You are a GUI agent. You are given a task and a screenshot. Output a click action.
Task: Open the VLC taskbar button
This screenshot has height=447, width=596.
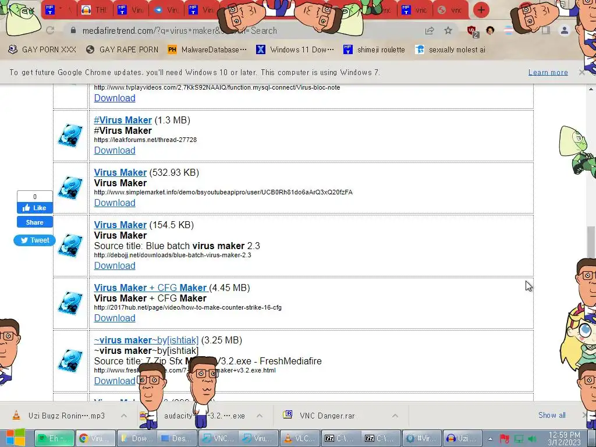point(300,438)
